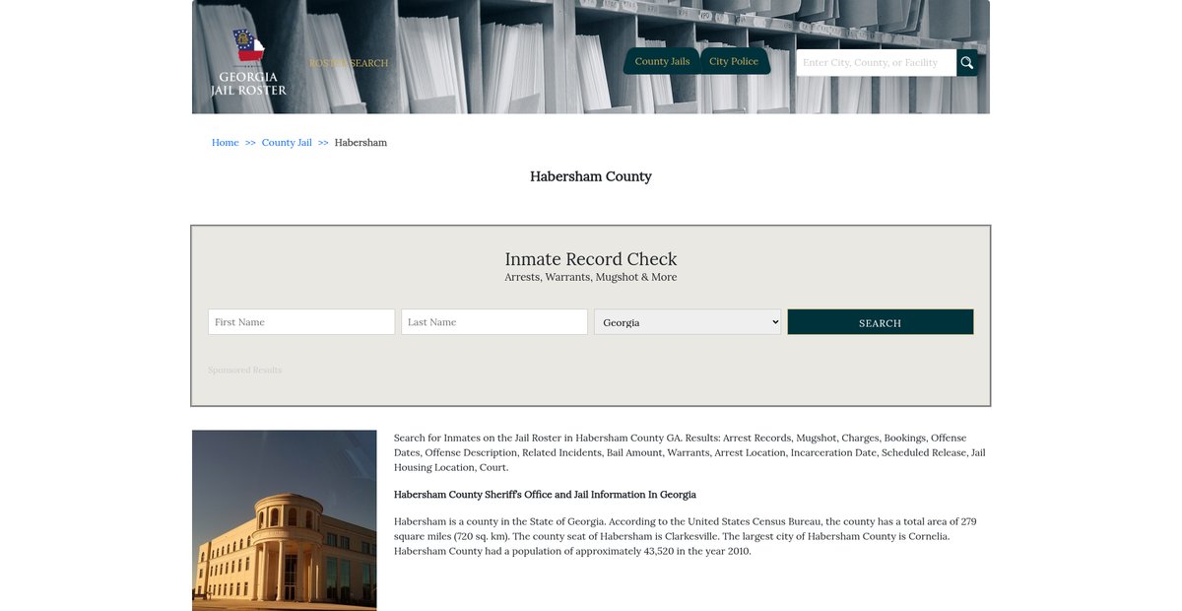Focus the Enter City, County, or Facility field

pos(876,63)
